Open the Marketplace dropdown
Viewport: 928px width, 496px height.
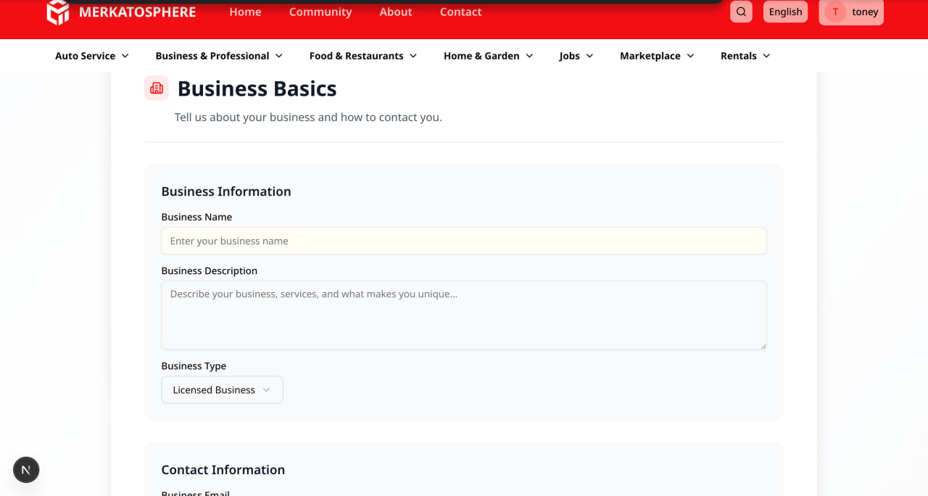coord(656,56)
